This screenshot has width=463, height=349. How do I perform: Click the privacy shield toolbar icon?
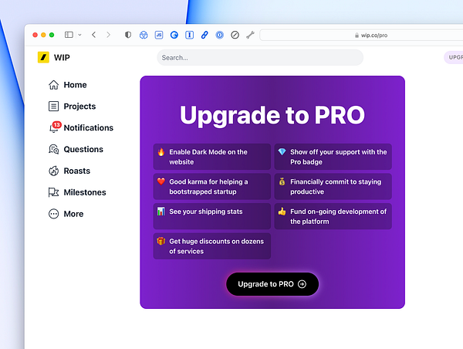pos(128,35)
